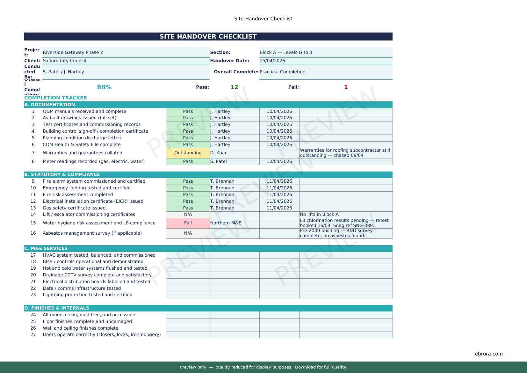Select the roofing warranties outstanding note cell
This screenshot has width=527, height=373.
346,153
